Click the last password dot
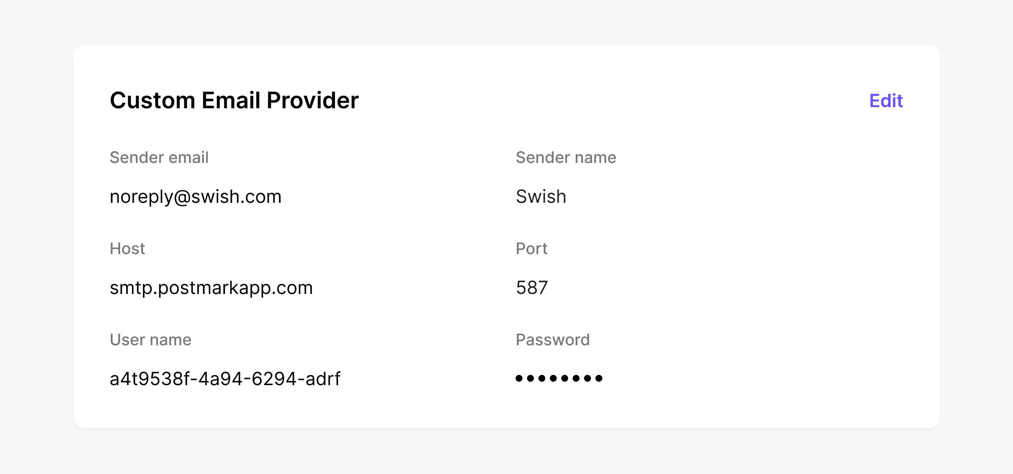 point(599,378)
